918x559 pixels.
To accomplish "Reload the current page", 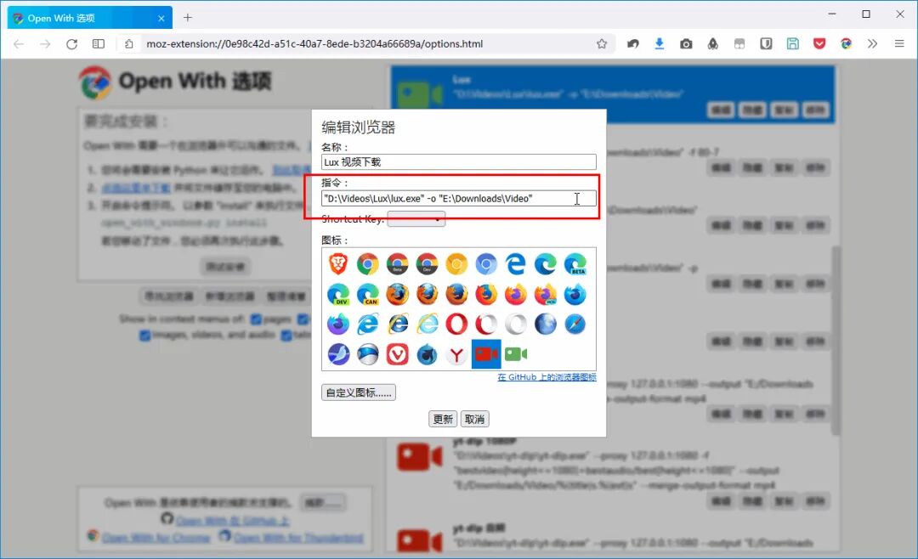I will (x=71, y=44).
